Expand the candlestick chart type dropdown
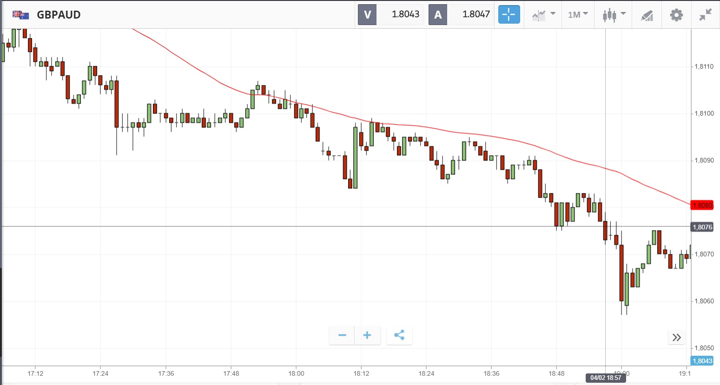 point(614,15)
